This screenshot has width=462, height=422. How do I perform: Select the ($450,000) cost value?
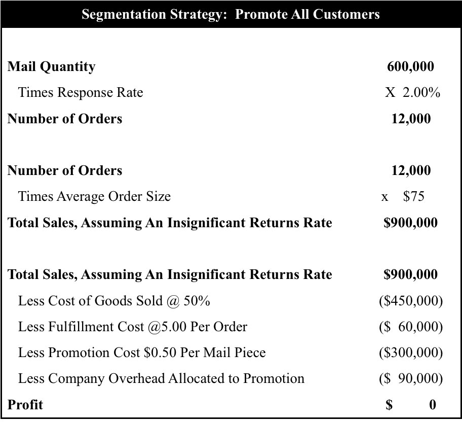411,301
